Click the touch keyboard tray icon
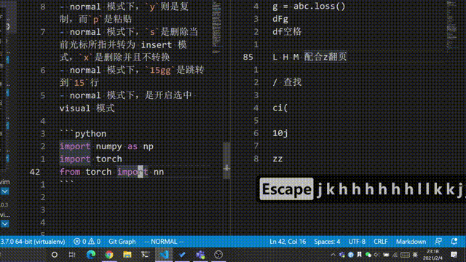This screenshot has height=262, width=466. coord(405,255)
